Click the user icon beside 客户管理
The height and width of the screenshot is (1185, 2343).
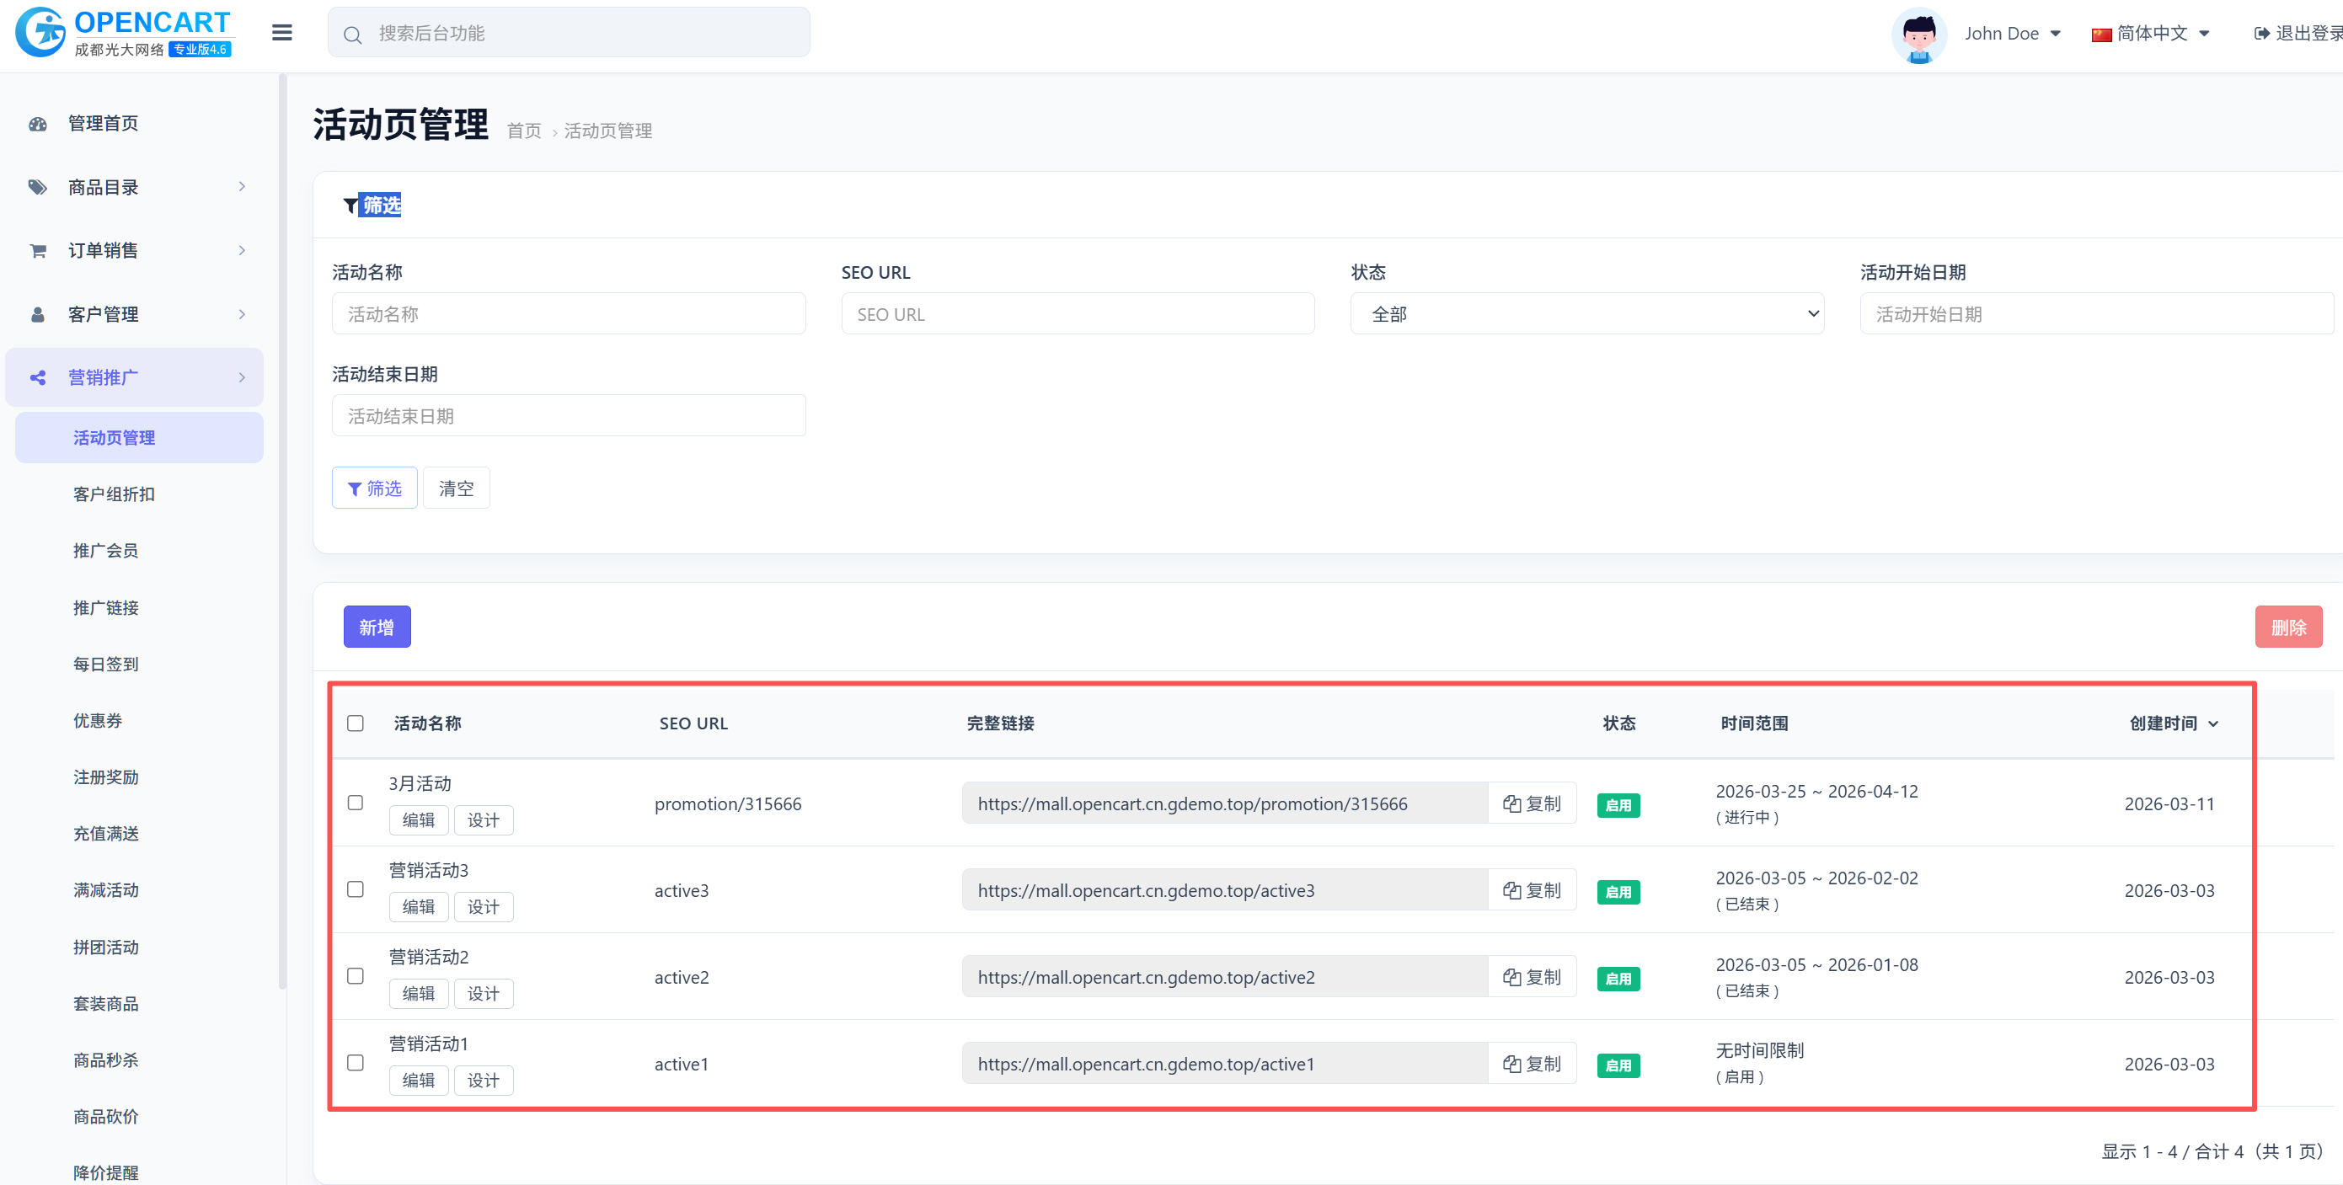37,315
